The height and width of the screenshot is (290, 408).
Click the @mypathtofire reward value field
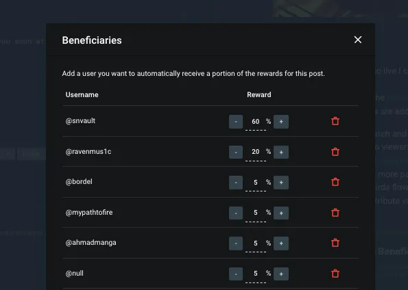pyautogui.click(x=256, y=213)
